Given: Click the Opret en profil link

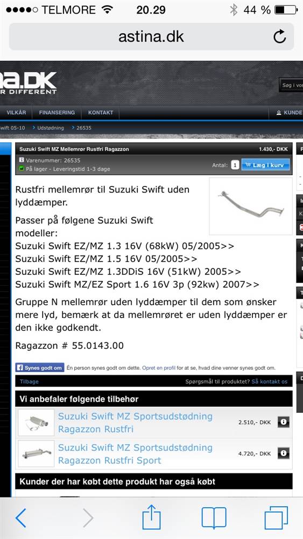Looking at the screenshot, I should (159, 368).
